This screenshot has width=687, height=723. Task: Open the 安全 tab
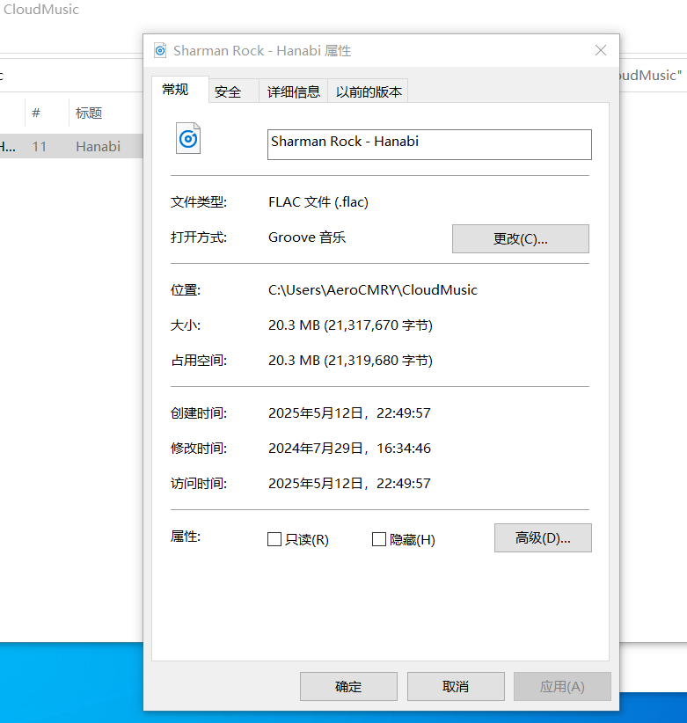(x=233, y=91)
